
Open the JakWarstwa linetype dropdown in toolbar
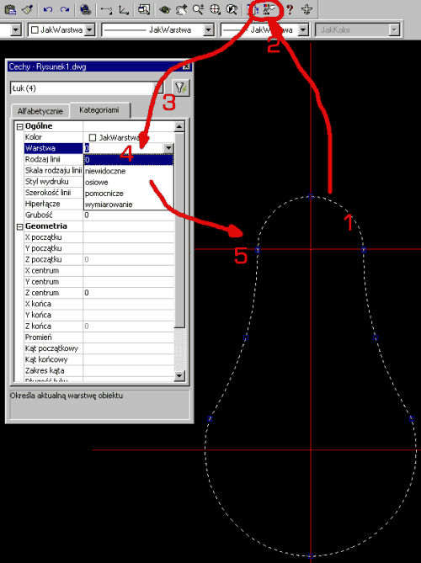click(157, 29)
